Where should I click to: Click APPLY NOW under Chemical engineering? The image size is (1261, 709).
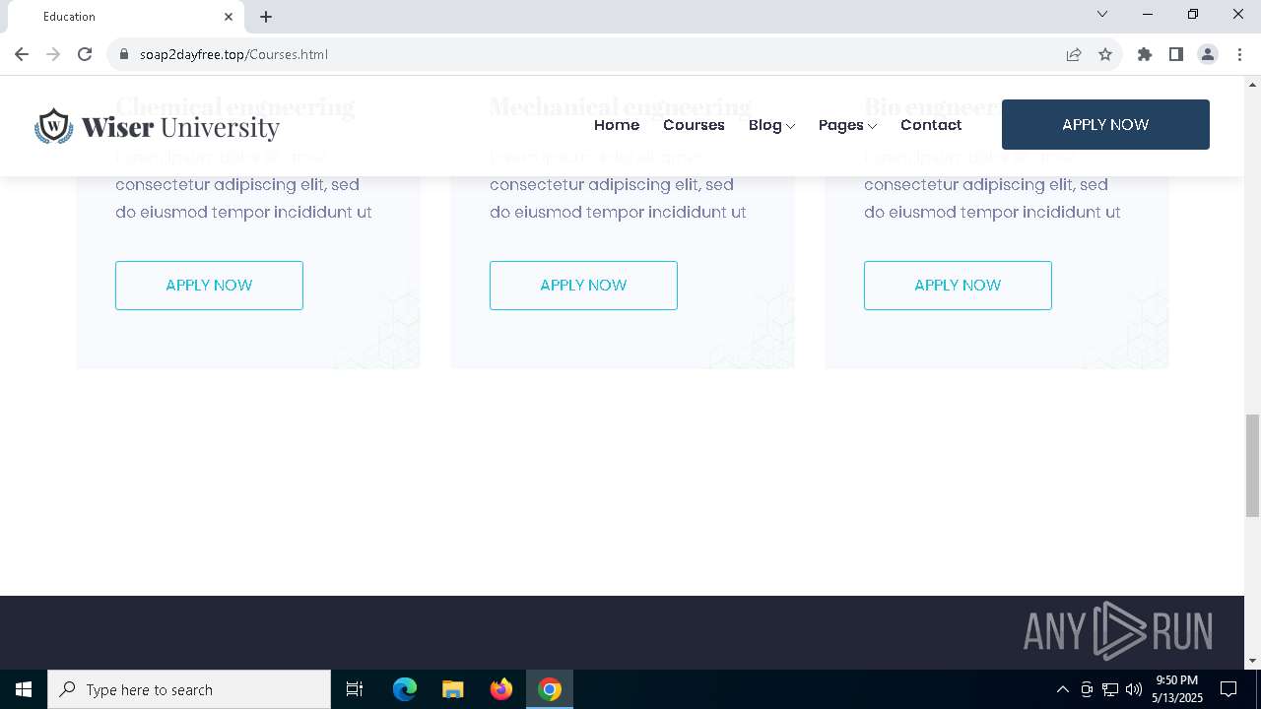209,286
